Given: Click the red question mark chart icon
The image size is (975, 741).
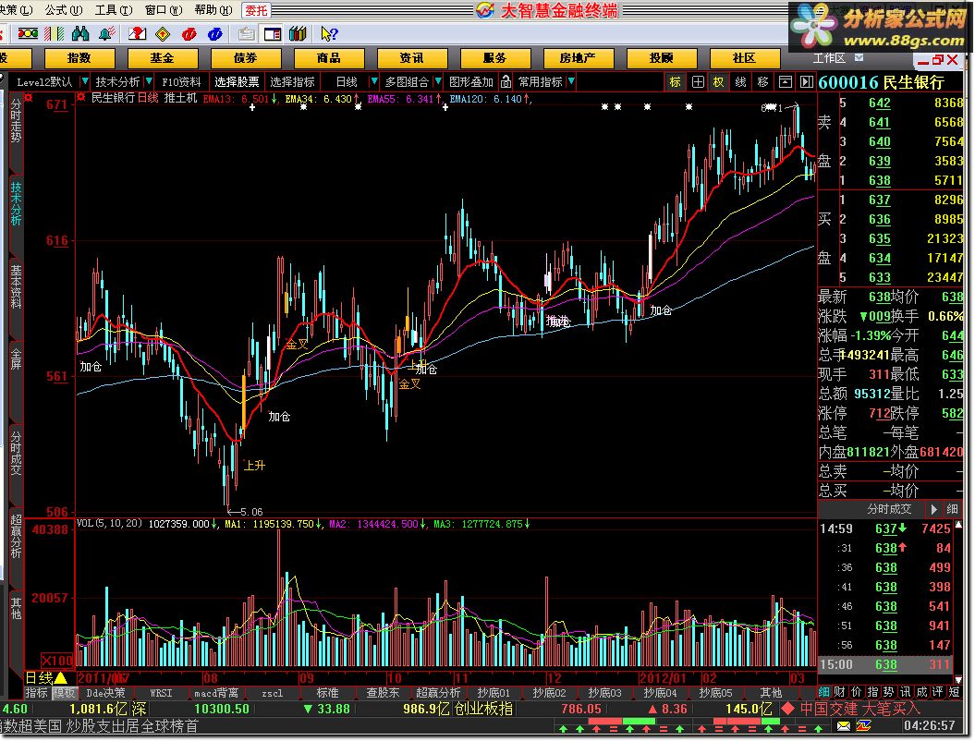Looking at the screenshot, I should click(137, 33).
